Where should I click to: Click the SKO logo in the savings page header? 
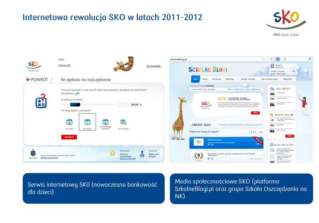tap(33, 66)
